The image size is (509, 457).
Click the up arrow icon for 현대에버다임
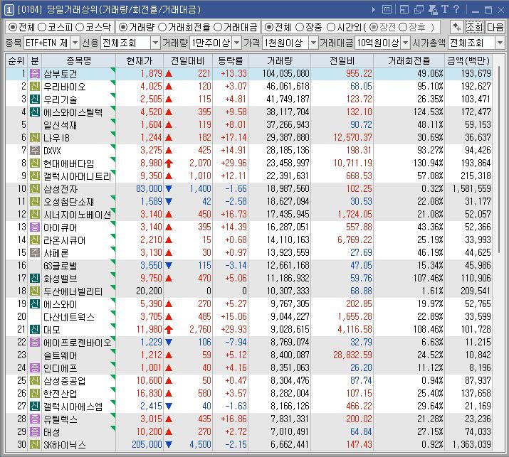pos(169,163)
